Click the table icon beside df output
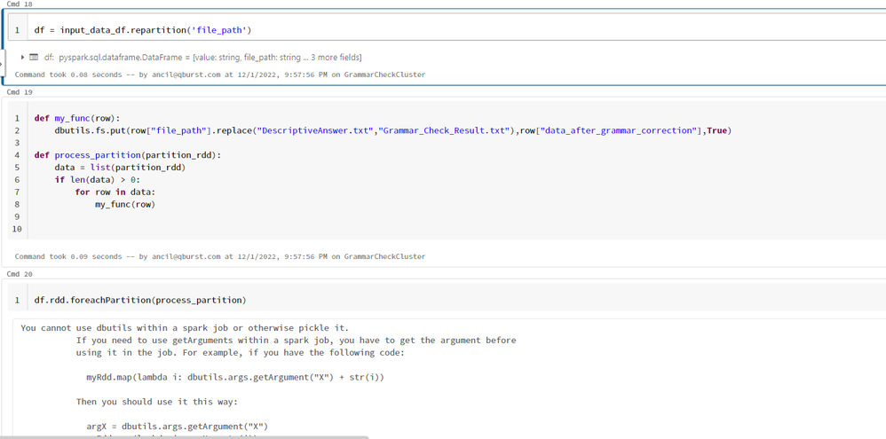The image size is (886, 439). (34, 57)
